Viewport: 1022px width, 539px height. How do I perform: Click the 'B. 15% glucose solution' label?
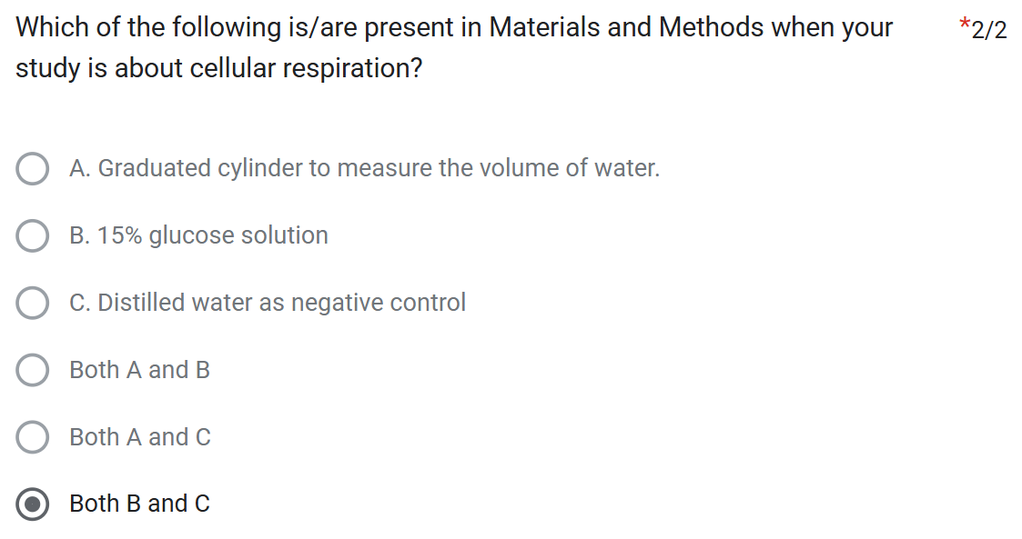coord(198,235)
